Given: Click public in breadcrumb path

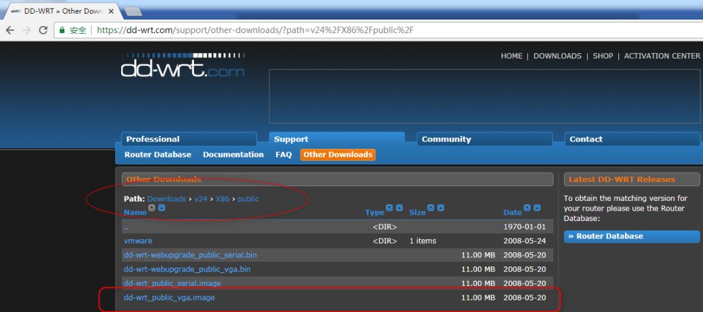Looking at the screenshot, I should [249, 199].
